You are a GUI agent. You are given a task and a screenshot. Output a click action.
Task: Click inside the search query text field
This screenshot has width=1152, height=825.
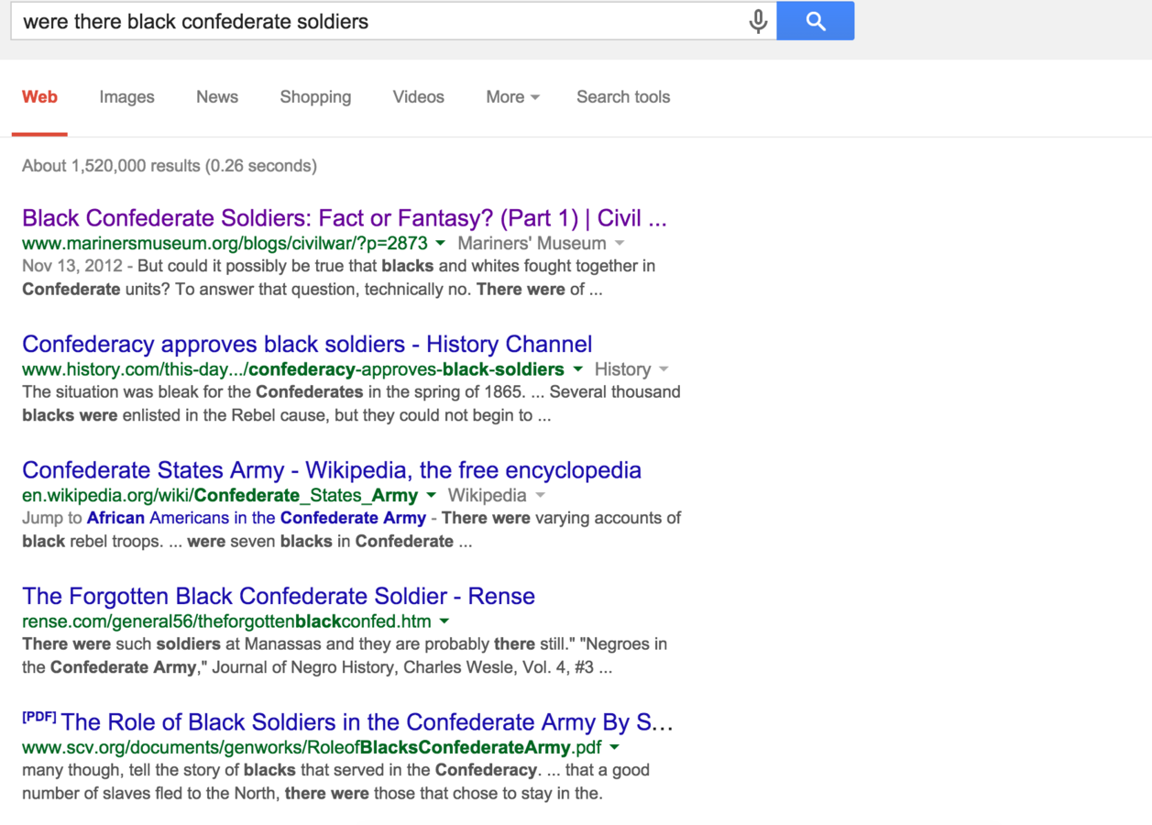click(x=367, y=21)
